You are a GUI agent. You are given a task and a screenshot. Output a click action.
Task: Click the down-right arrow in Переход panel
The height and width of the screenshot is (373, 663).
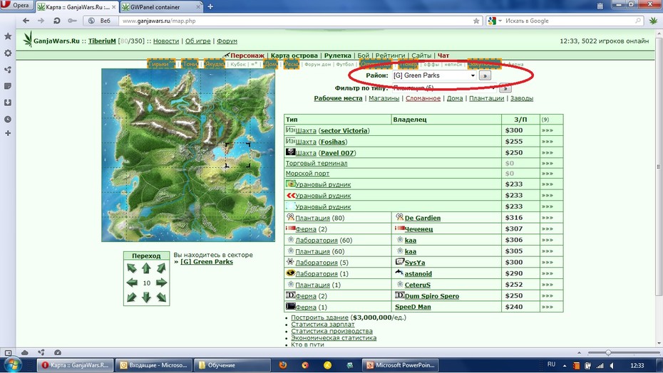[161, 298]
